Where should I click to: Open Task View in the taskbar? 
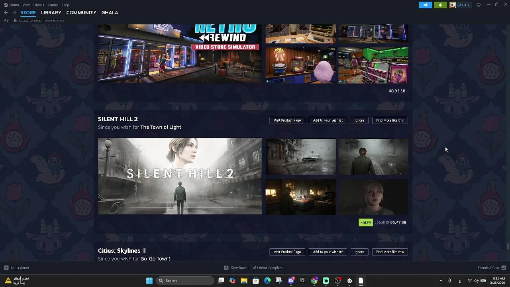[221, 281]
